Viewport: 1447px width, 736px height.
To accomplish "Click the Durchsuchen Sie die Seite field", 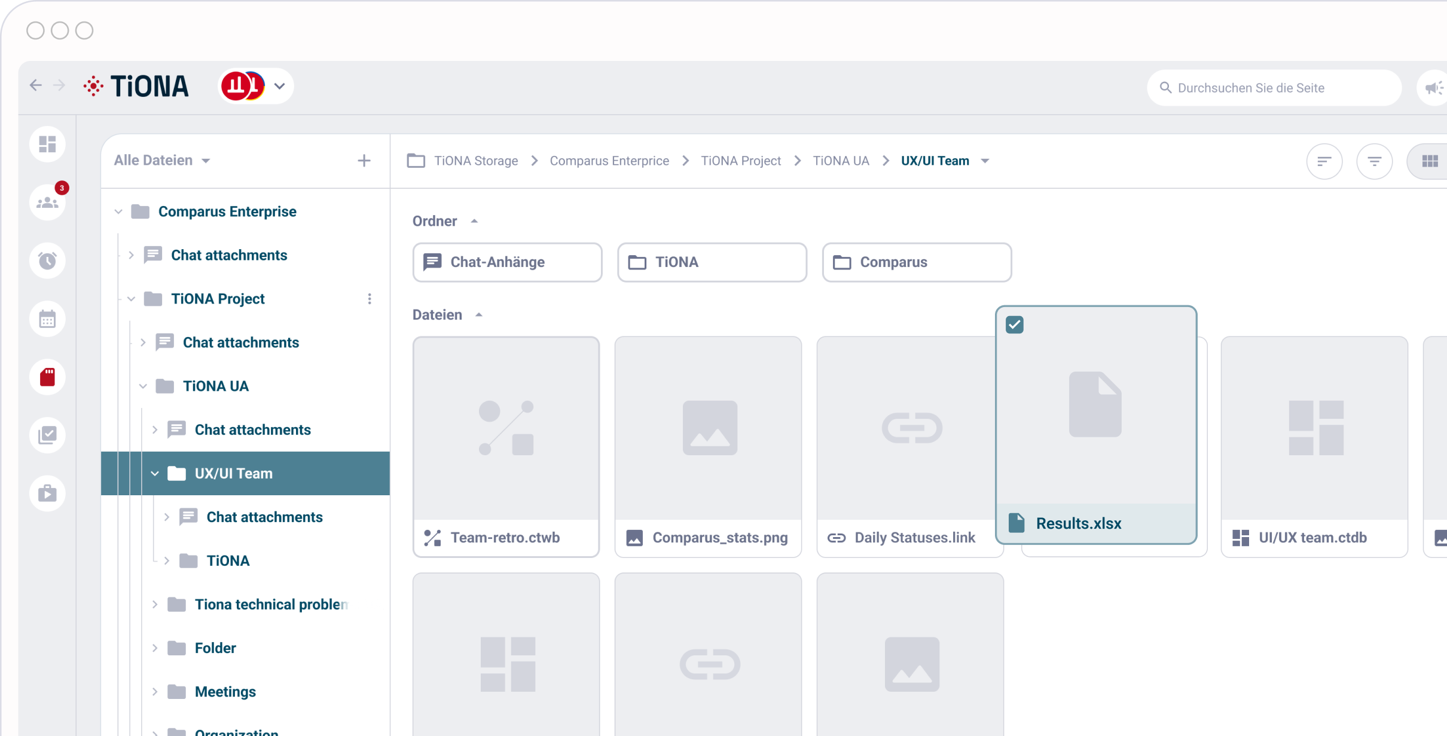I will pos(1274,88).
